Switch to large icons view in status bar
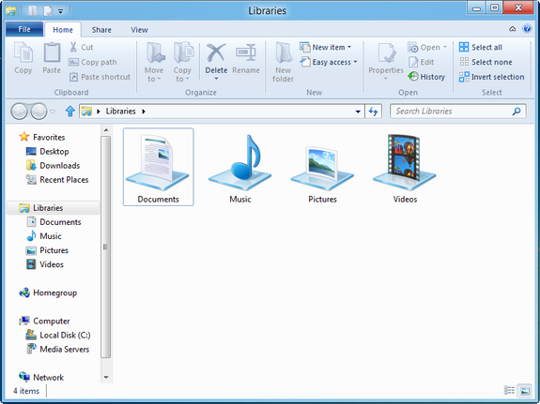The height and width of the screenshot is (404, 540). [x=524, y=391]
